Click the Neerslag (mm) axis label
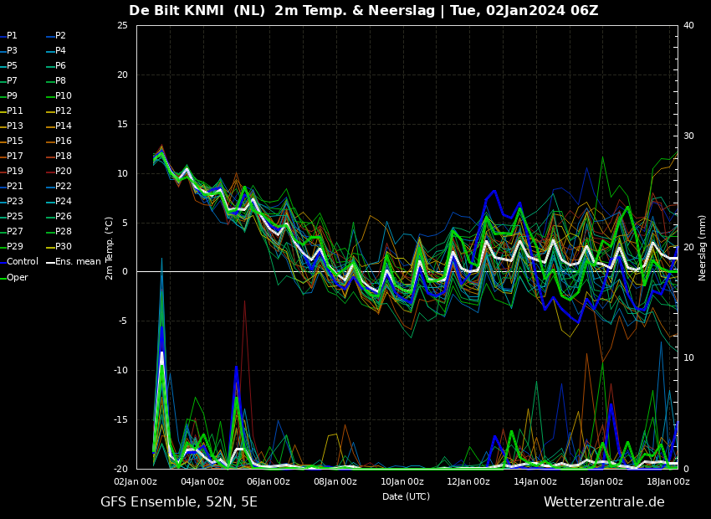Viewport: 711px width, 519px height. click(703, 247)
